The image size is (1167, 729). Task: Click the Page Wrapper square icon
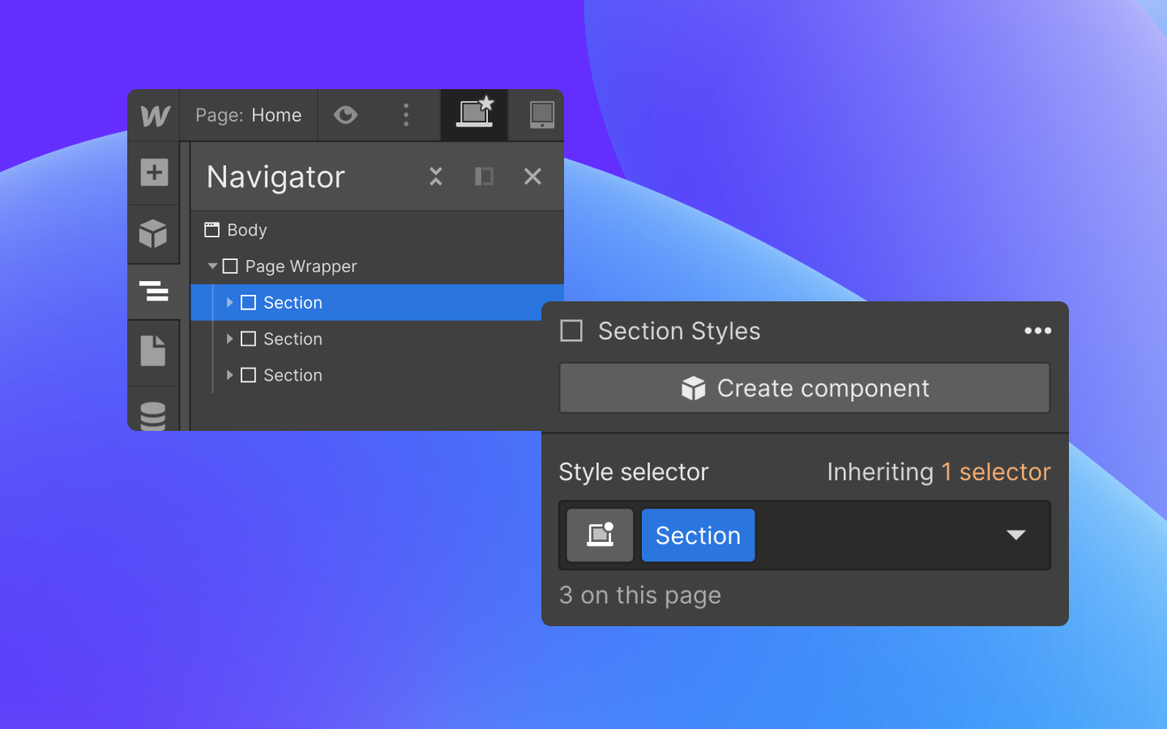click(x=230, y=266)
